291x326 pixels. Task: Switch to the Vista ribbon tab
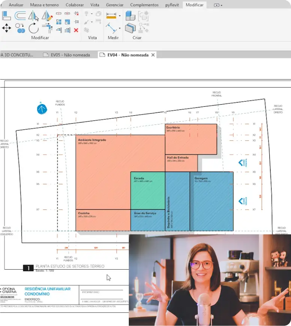[95, 5]
